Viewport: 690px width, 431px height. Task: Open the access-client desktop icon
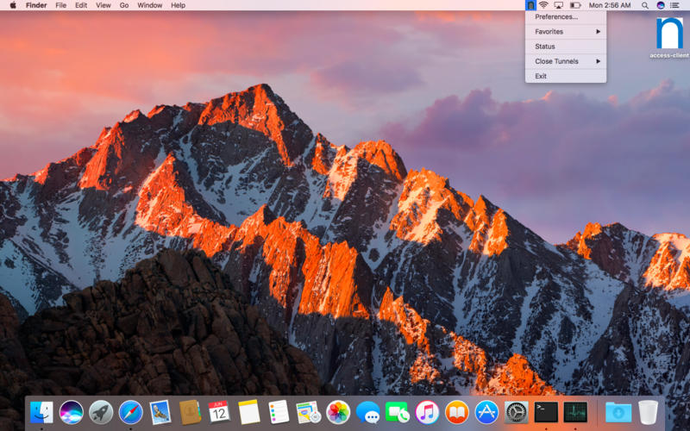click(x=669, y=37)
